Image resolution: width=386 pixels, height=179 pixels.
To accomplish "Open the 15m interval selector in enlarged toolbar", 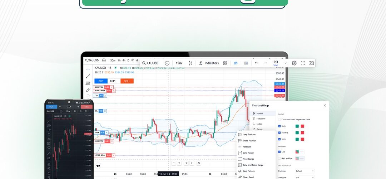I will [x=179, y=63].
